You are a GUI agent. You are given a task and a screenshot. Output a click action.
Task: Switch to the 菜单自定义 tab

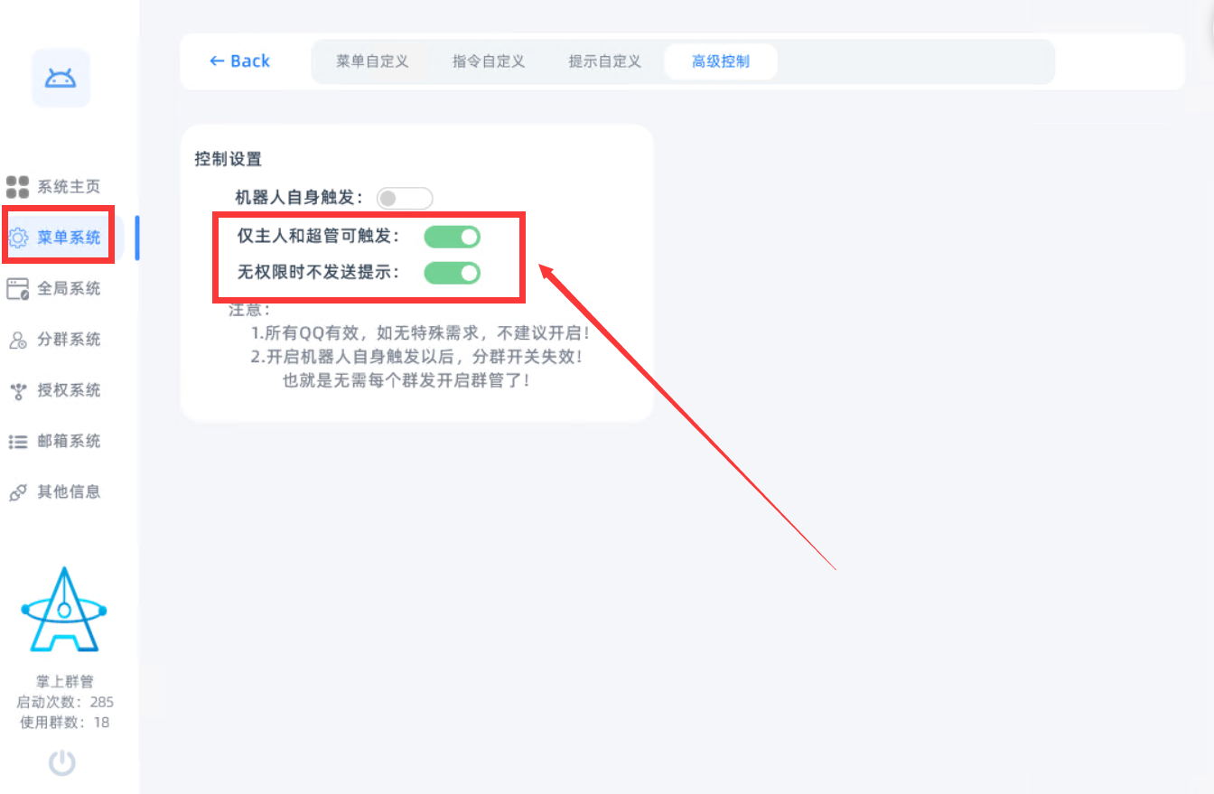[372, 61]
